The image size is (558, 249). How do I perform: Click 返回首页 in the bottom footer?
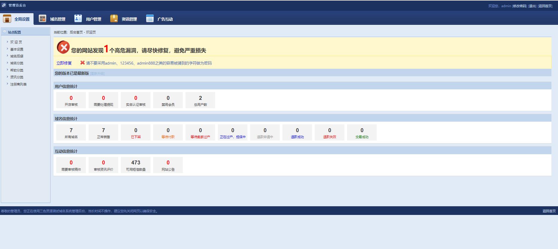tap(549, 211)
